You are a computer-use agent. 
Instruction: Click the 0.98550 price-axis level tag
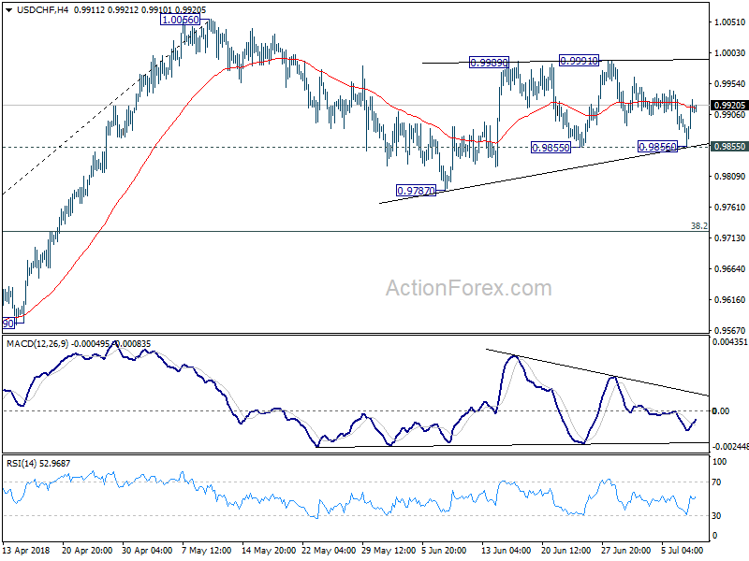tap(729, 147)
